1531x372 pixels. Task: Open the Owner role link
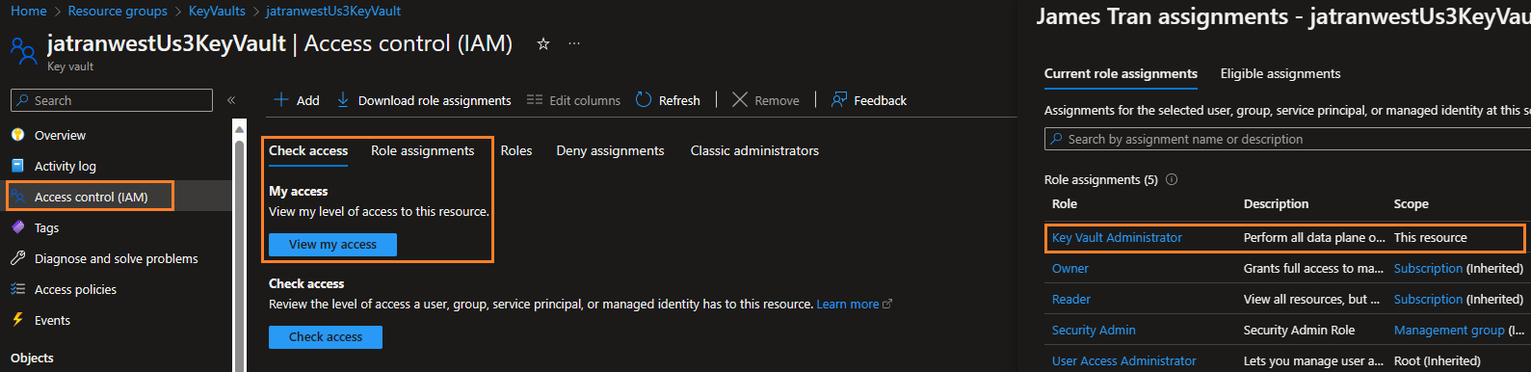pyautogui.click(x=1070, y=269)
